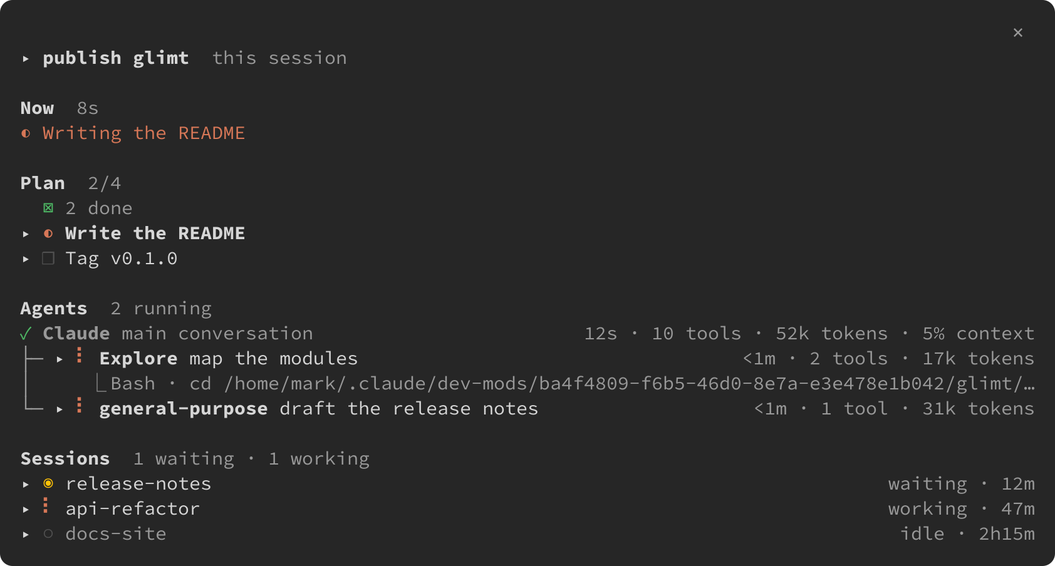Screen dimensions: 1055x566
Task: Open the docs-site session row
Action: [x=527, y=533]
